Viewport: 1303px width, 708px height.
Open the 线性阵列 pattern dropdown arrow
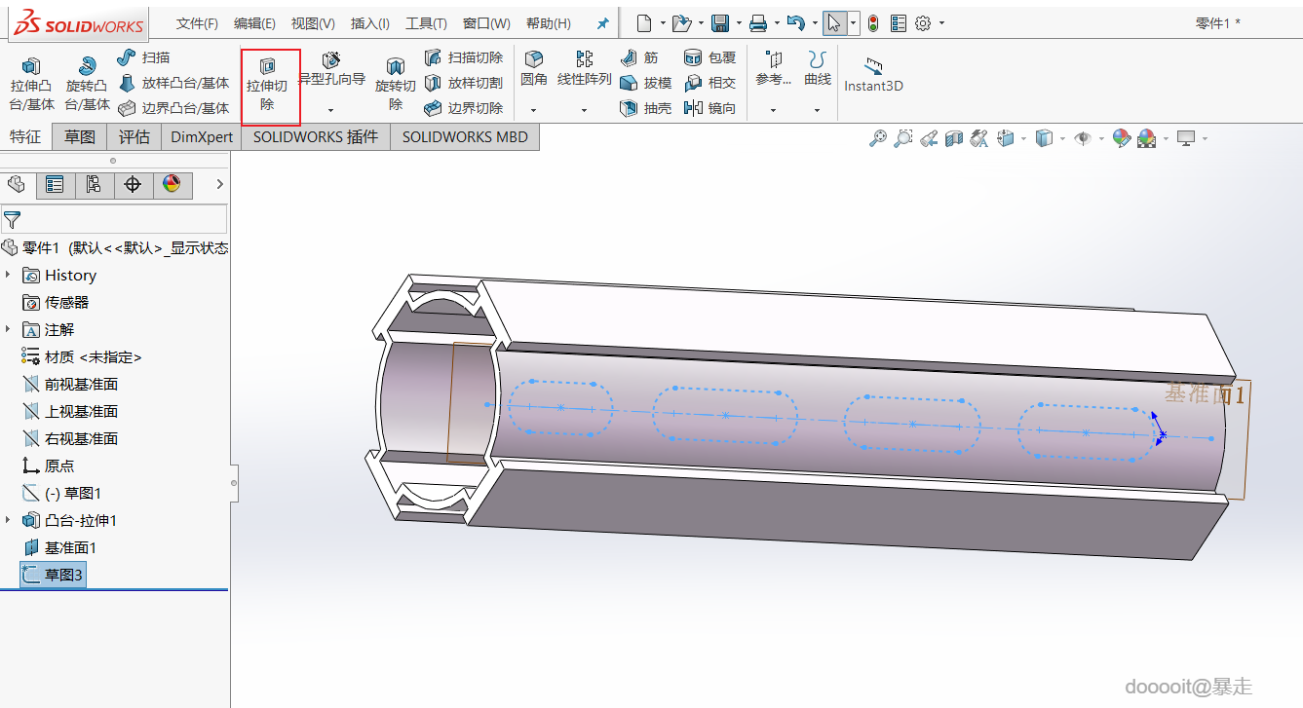click(x=584, y=110)
